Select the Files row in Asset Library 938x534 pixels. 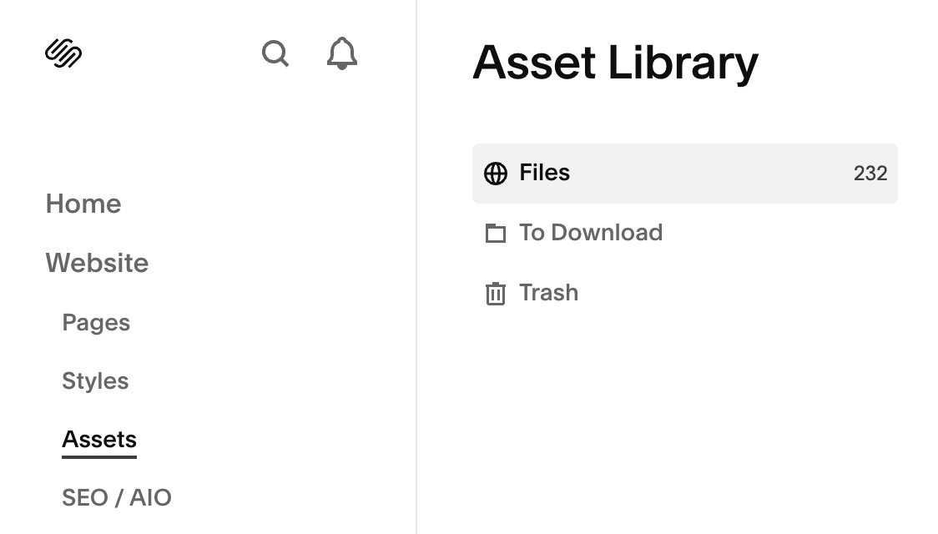(684, 174)
